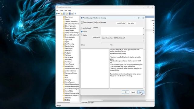This screenshot has height=109, width=194.
Task: Maximize the policy setting dialog
Action: click(139, 18)
